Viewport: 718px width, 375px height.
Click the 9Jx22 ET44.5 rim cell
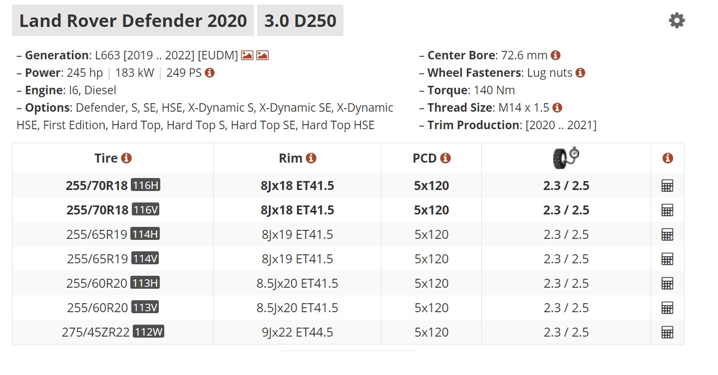297,332
